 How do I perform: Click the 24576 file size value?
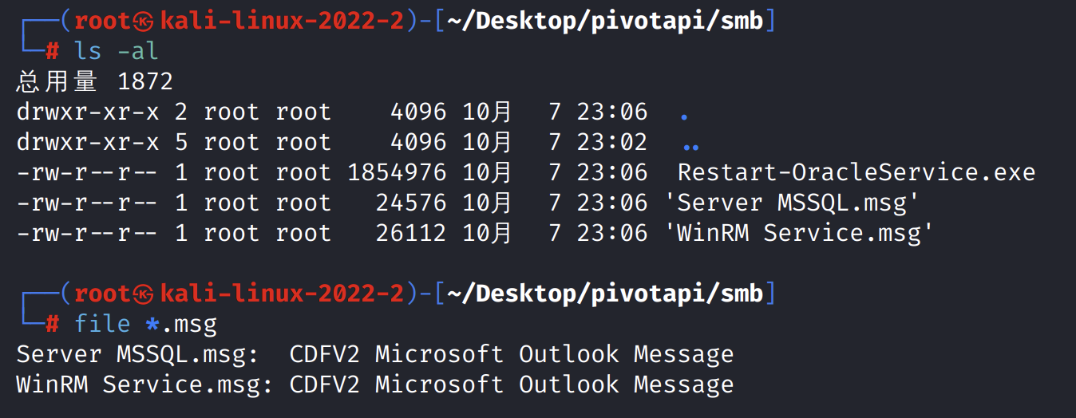[x=411, y=203]
